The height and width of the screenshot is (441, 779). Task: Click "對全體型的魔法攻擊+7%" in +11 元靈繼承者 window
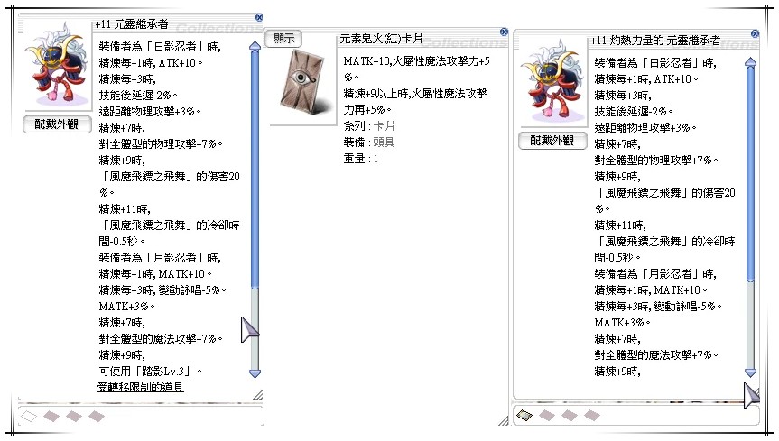pyautogui.click(x=161, y=339)
